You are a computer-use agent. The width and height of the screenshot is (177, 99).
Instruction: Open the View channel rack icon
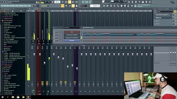[x=111, y=6]
